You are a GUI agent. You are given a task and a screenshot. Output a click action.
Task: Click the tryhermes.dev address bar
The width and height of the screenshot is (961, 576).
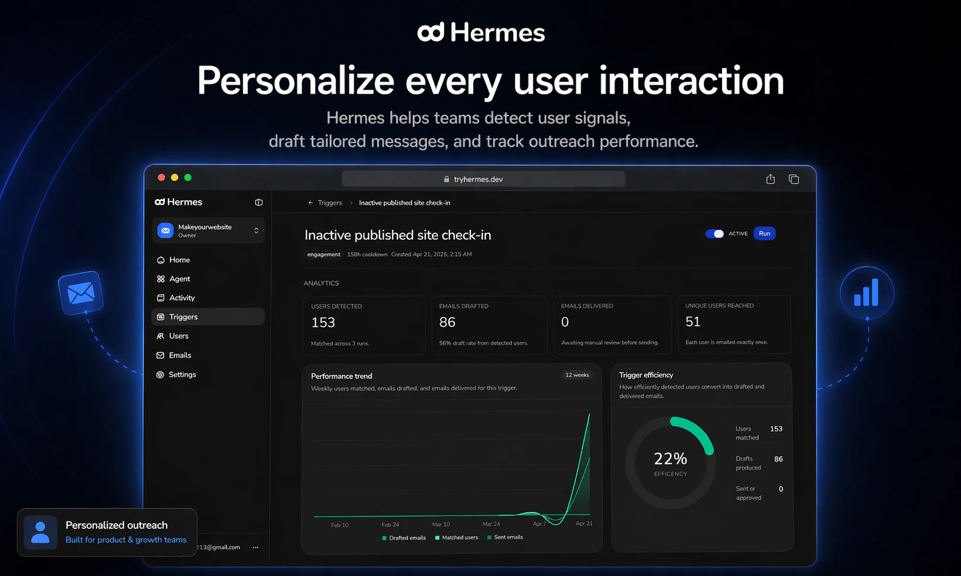483,179
